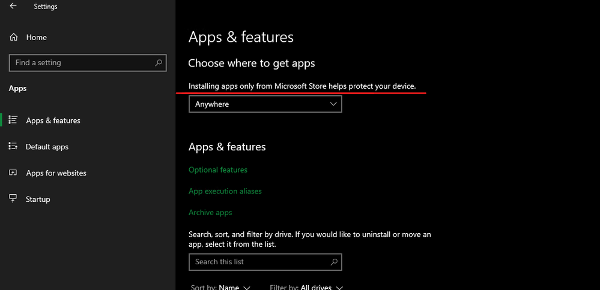The height and width of the screenshot is (290, 600).
Task: Open the Sort by Name dropdown
Action: (x=220, y=288)
